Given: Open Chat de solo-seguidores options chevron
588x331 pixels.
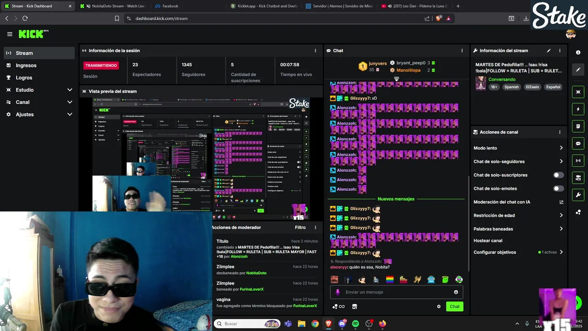Looking at the screenshot, I should [561, 161].
